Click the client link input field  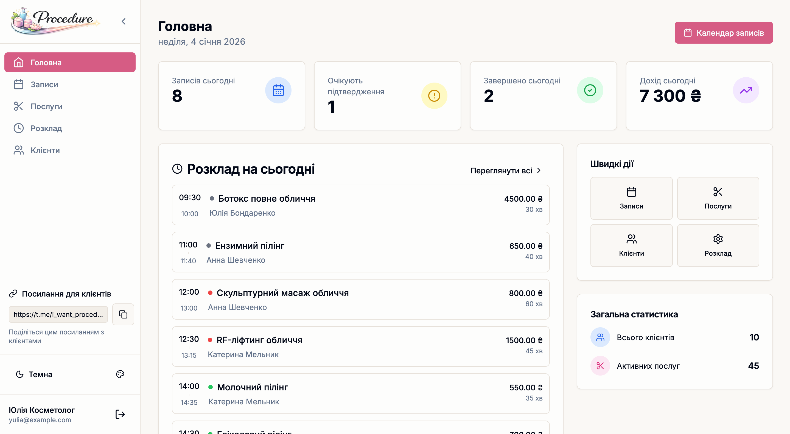pyautogui.click(x=58, y=314)
